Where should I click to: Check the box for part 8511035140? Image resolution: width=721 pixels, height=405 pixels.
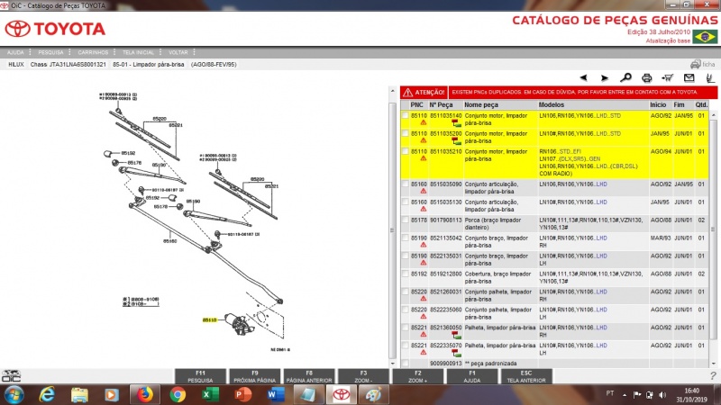click(405, 116)
